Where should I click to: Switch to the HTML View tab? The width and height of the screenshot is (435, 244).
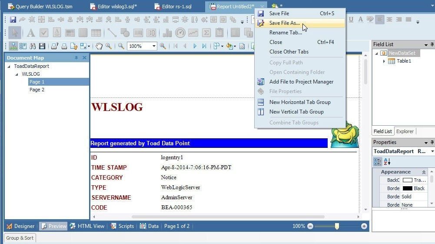[x=87, y=226]
